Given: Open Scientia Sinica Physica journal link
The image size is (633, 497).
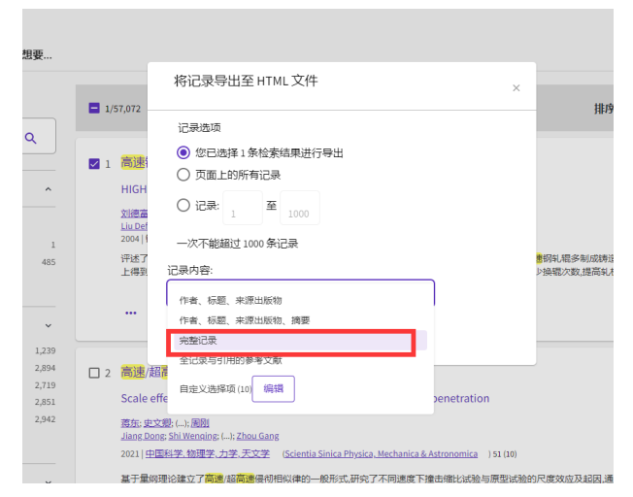Looking at the screenshot, I should coord(382,453).
